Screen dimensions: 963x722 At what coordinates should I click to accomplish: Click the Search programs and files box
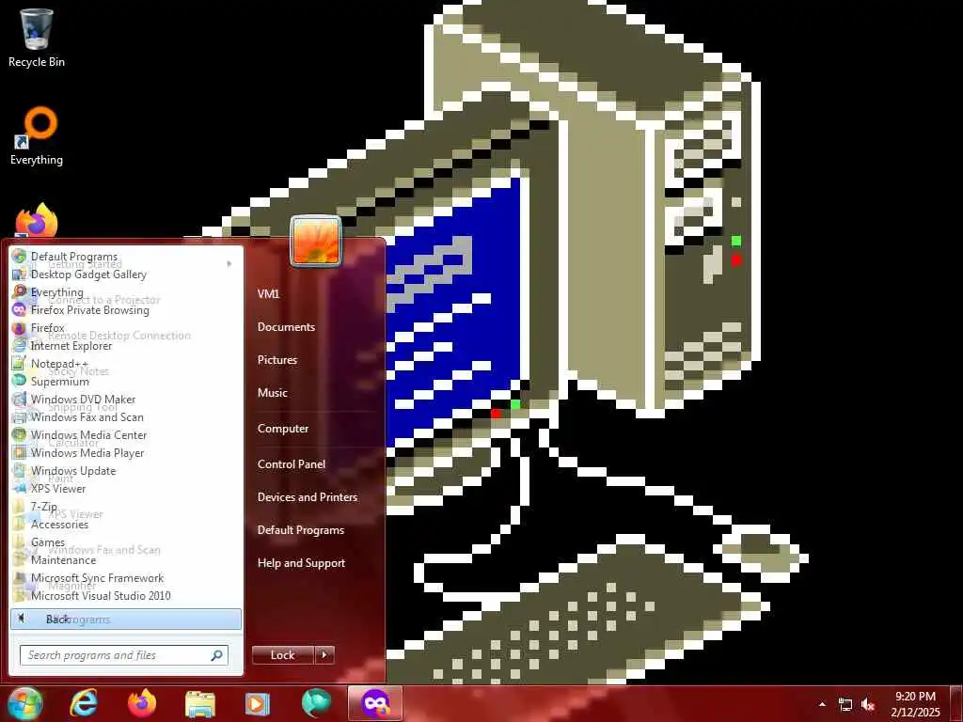(x=123, y=655)
